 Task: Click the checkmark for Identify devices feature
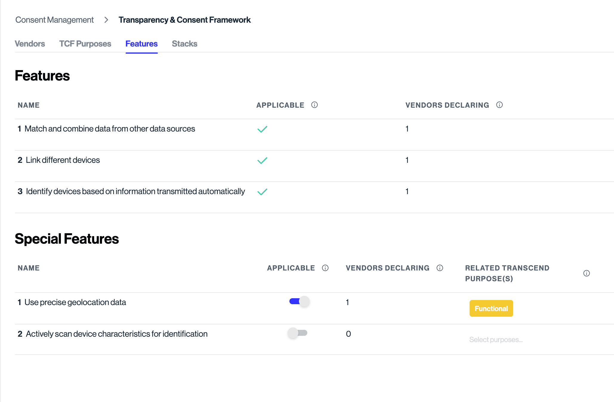262,191
